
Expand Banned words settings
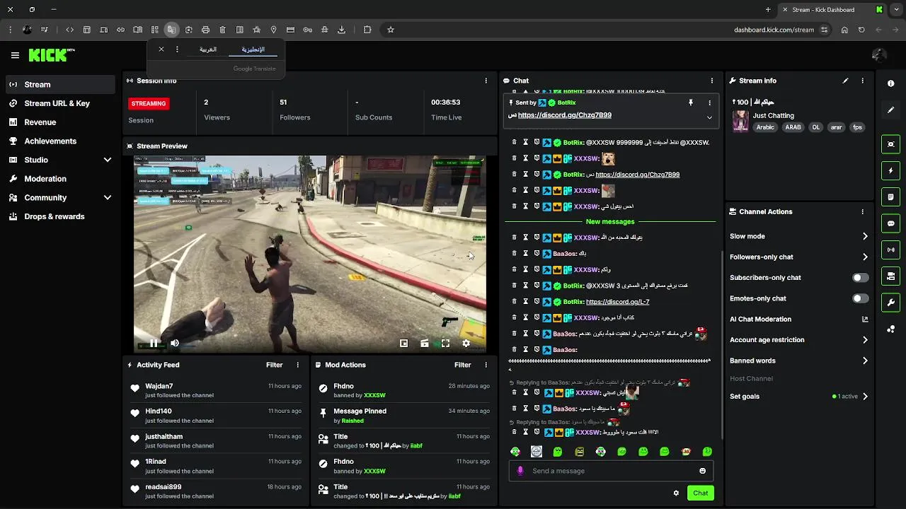tap(865, 361)
